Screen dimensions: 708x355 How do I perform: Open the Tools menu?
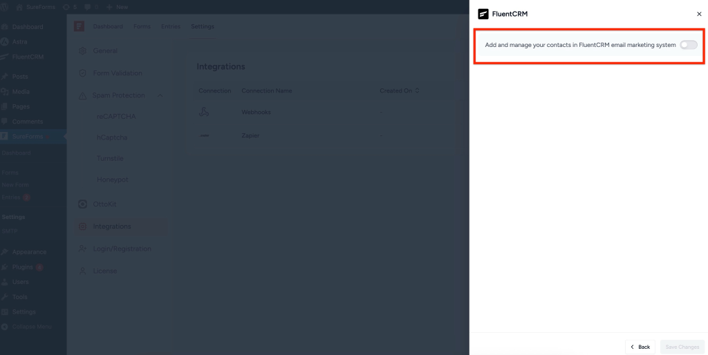pyautogui.click(x=20, y=297)
